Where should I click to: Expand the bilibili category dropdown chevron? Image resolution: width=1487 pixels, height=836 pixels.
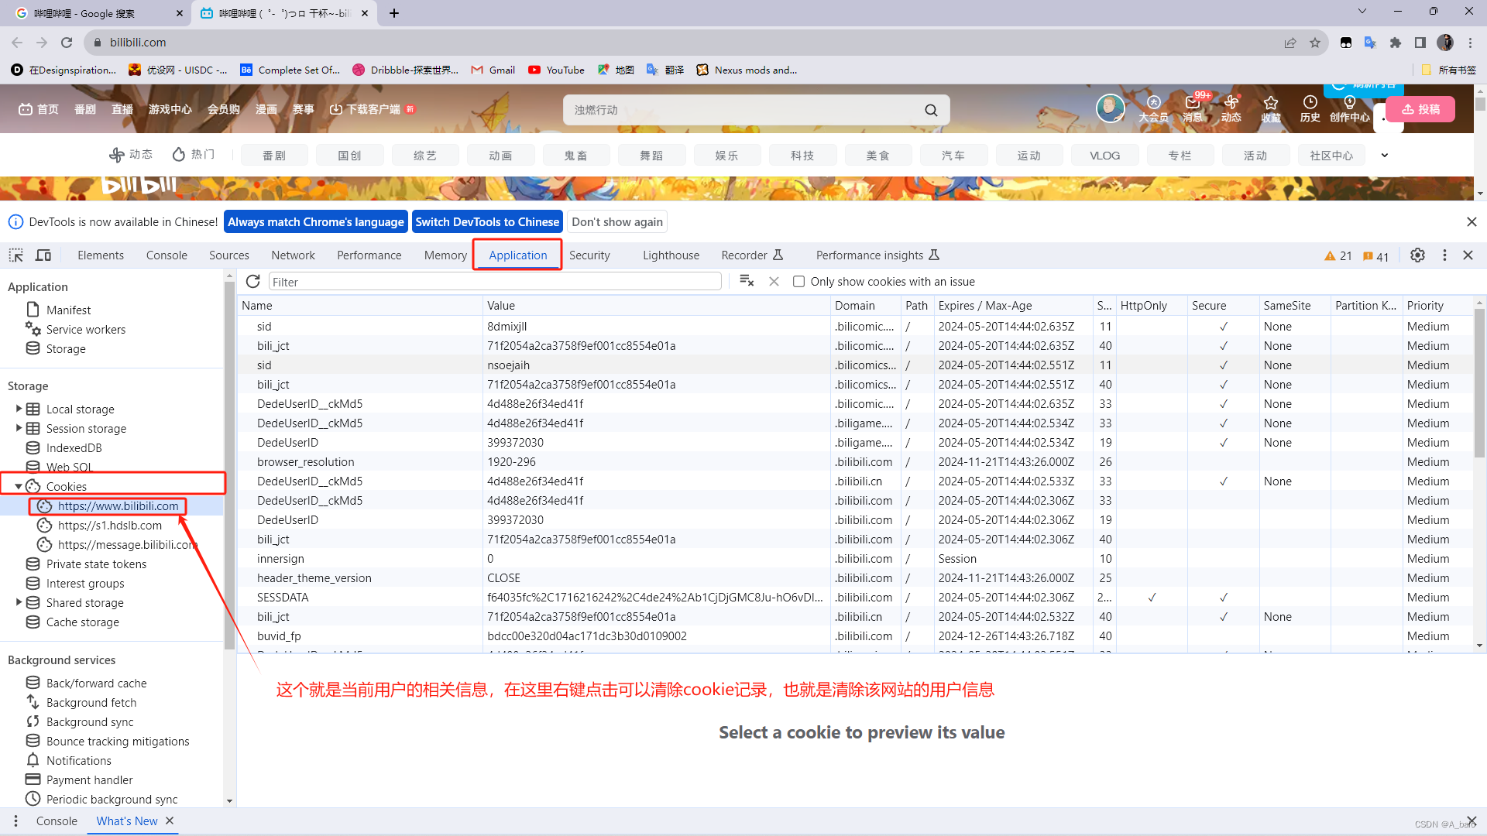tap(1385, 156)
